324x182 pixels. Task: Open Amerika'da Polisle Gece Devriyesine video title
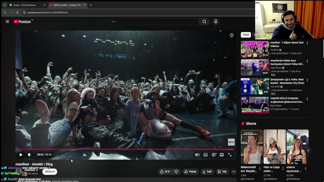(287, 62)
